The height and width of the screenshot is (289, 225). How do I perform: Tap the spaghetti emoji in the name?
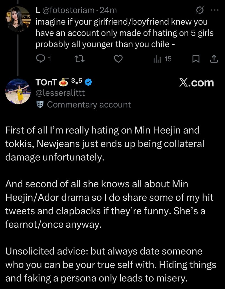(63, 82)
